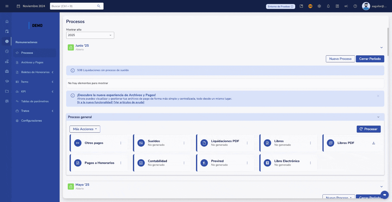
Task: Click the Procesar button
Action: pos(368,129)
